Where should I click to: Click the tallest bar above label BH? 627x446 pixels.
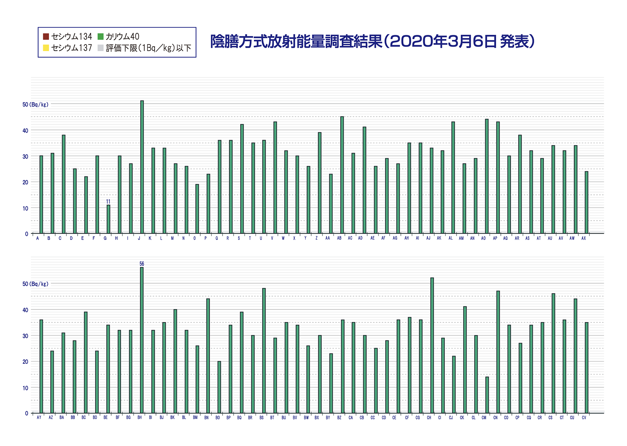[142, 340]
